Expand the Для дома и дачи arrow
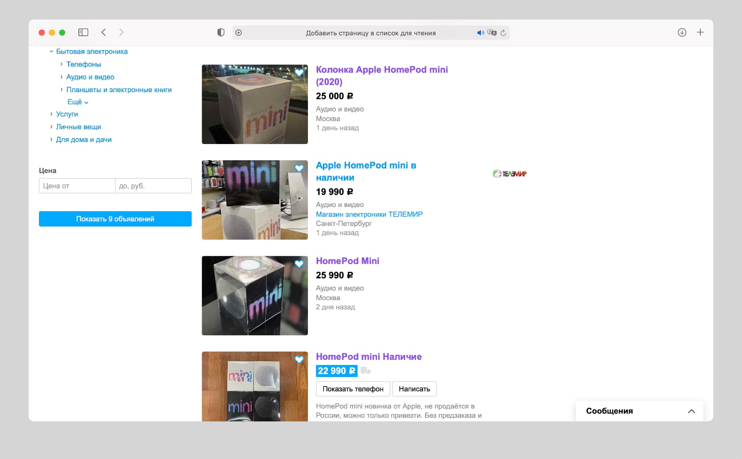The width and height of the screenshot is (742, 459). (x=51, y=139)
